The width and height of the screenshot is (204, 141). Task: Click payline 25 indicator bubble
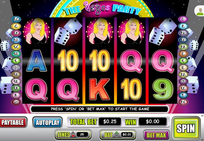tap(183, 33)
